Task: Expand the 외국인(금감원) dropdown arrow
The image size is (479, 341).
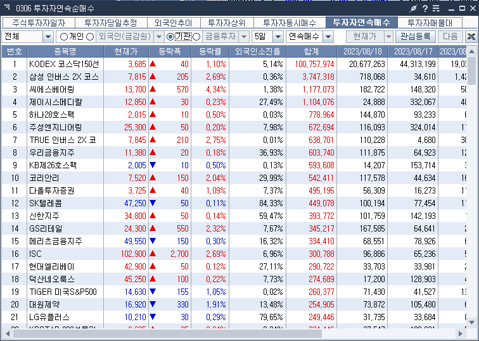Action: tap(159, 37)
